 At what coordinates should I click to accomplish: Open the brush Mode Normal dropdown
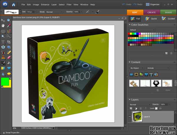[x=54, y=12]
